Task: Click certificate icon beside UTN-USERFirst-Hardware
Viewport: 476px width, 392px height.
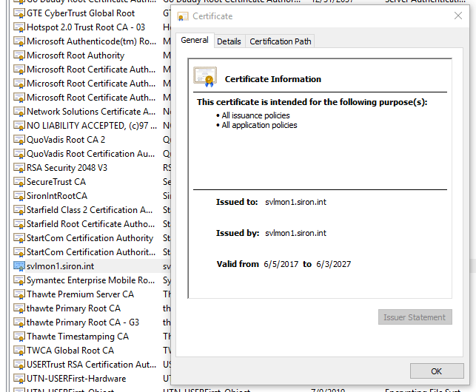Action: coord(19,379)
